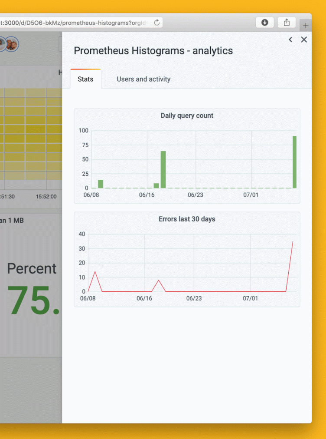Open the browser downloads button

(x=264, y=23)
